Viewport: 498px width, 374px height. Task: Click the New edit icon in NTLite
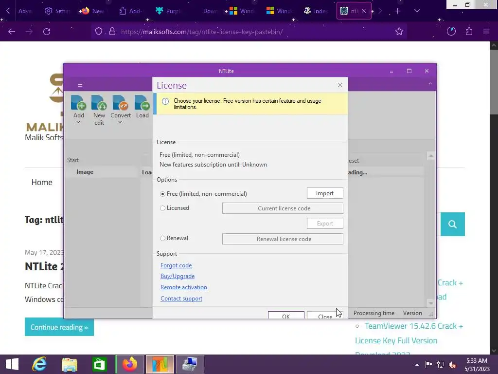(99, 103)
